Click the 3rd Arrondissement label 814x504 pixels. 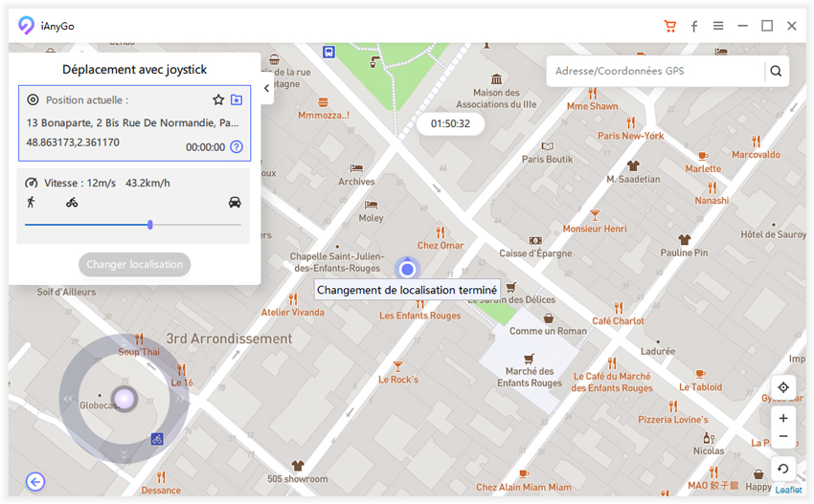pyautogui.click(x=229, y=339)
